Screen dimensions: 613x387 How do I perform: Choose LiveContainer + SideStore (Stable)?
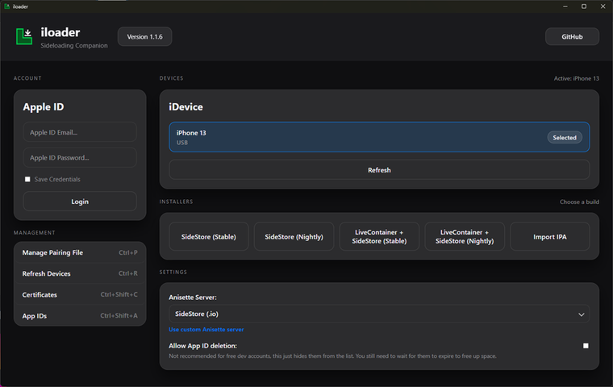coord(379,236)
